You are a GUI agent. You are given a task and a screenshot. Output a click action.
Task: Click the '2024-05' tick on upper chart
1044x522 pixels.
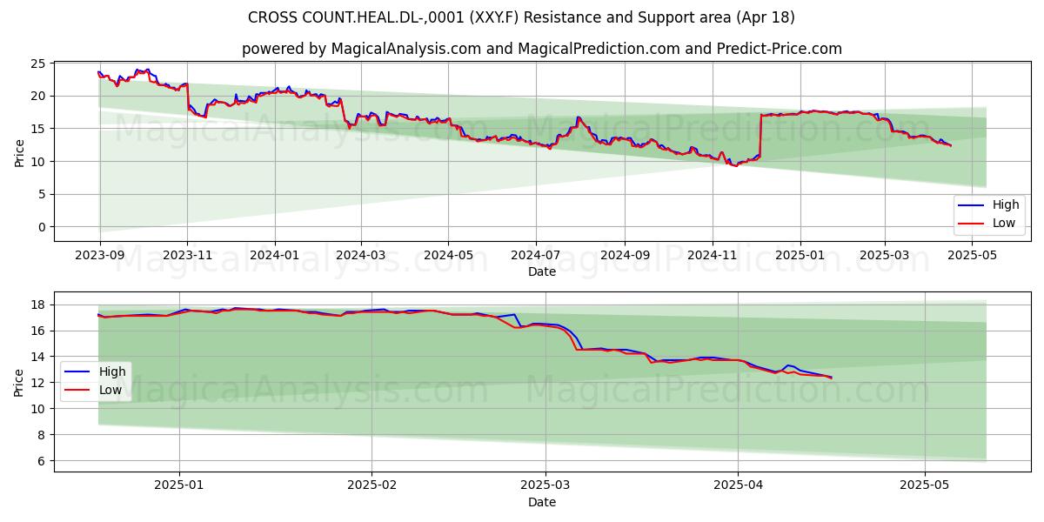tap(448, 255)
